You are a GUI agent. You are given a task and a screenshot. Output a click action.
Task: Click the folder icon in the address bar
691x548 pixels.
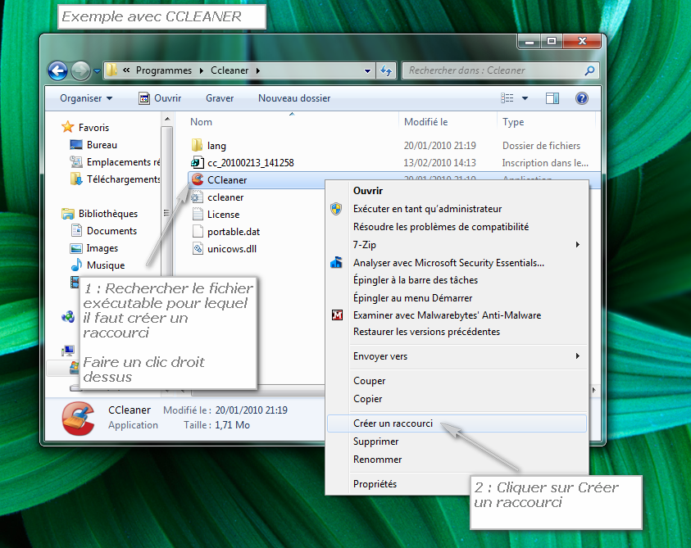[x=112, y=70]
